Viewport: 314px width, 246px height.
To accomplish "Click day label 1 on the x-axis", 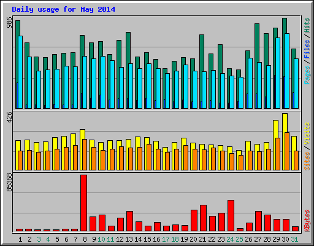I will coord(20,239).
